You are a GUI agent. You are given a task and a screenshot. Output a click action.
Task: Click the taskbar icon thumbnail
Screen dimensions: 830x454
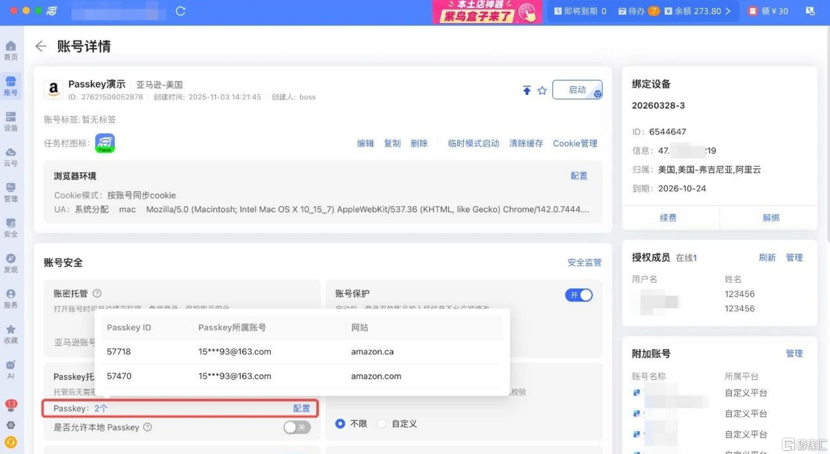point(105,143)
